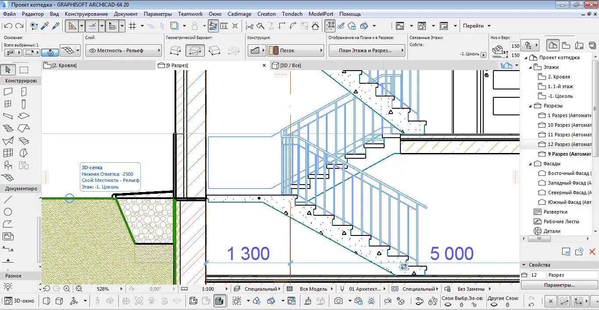Select the Curtain Wall tool in toolbox

(x=8, y=153)
